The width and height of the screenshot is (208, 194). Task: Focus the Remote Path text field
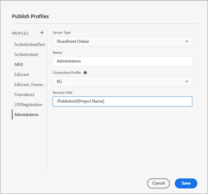click(122, 101)
